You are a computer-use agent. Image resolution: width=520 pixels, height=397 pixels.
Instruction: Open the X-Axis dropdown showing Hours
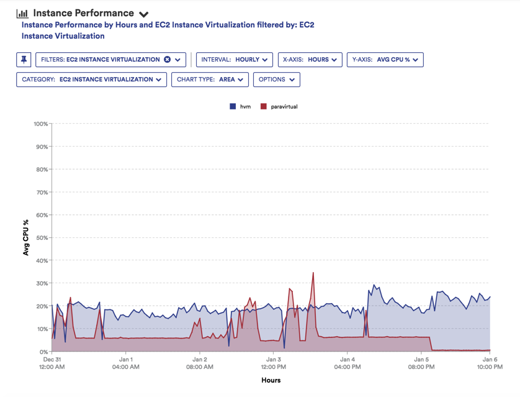coord(311,60)
